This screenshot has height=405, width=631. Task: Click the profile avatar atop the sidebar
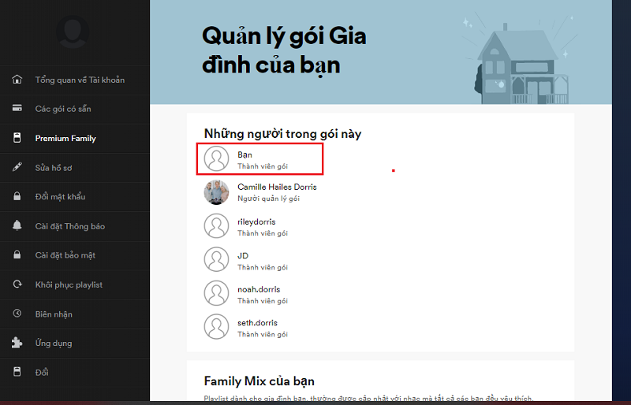click(73, 32)
